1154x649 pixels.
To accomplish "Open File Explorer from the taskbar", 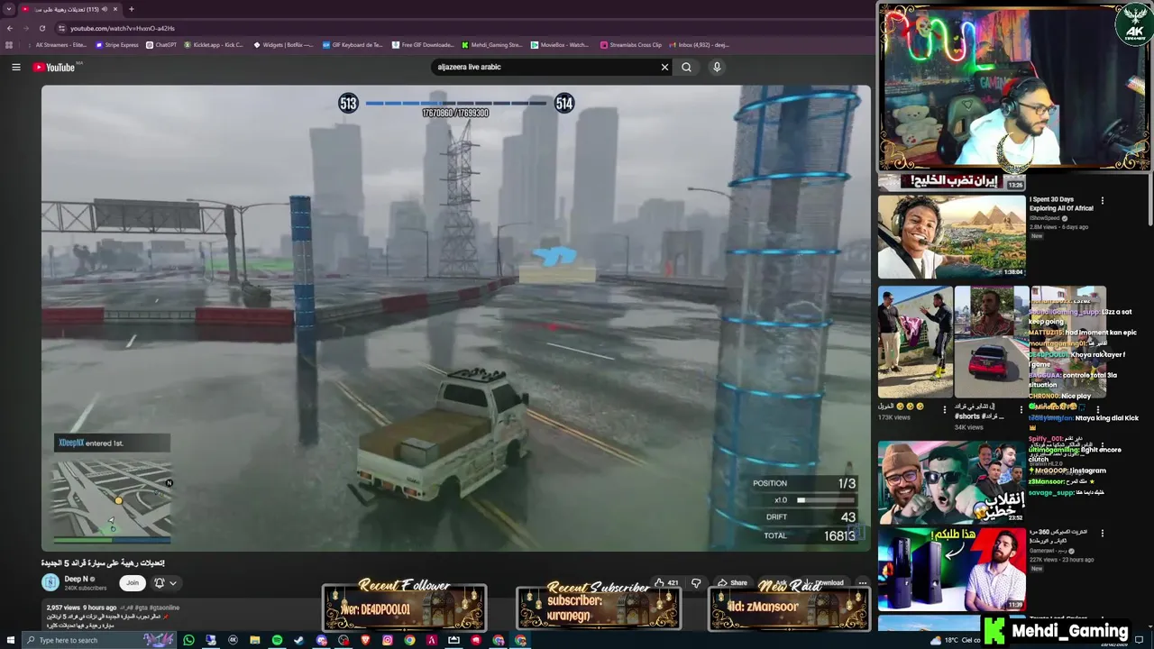I will [x=255, y=640].
